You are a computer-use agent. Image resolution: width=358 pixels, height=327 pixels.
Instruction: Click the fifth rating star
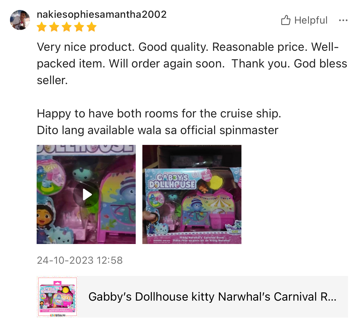coord(92,27)
